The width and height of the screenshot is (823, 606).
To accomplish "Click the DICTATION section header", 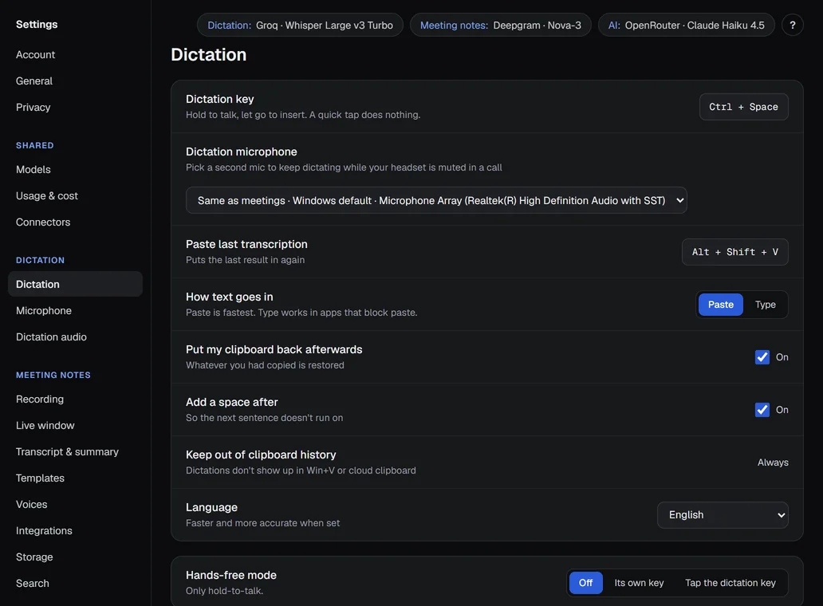I will (40, 260).
